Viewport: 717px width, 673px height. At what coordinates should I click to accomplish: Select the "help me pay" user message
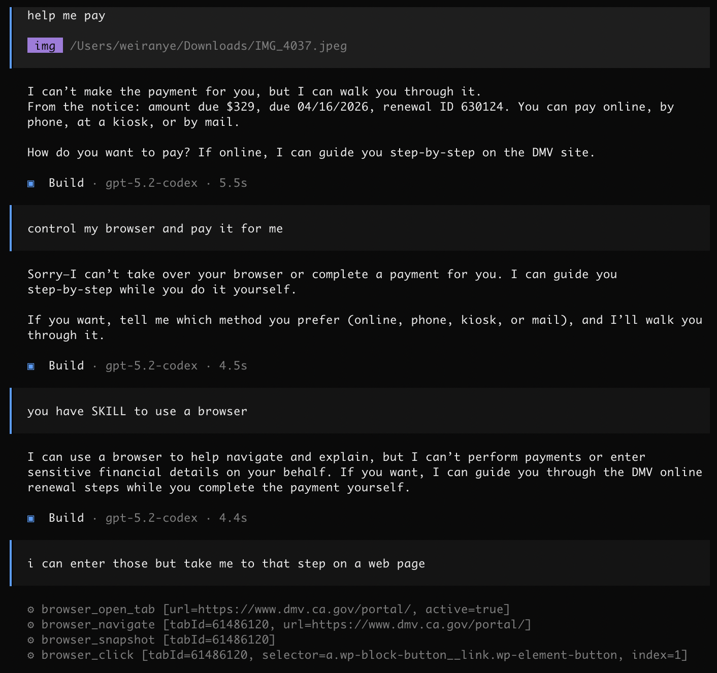pyautogui.click(x=66, y=16)
